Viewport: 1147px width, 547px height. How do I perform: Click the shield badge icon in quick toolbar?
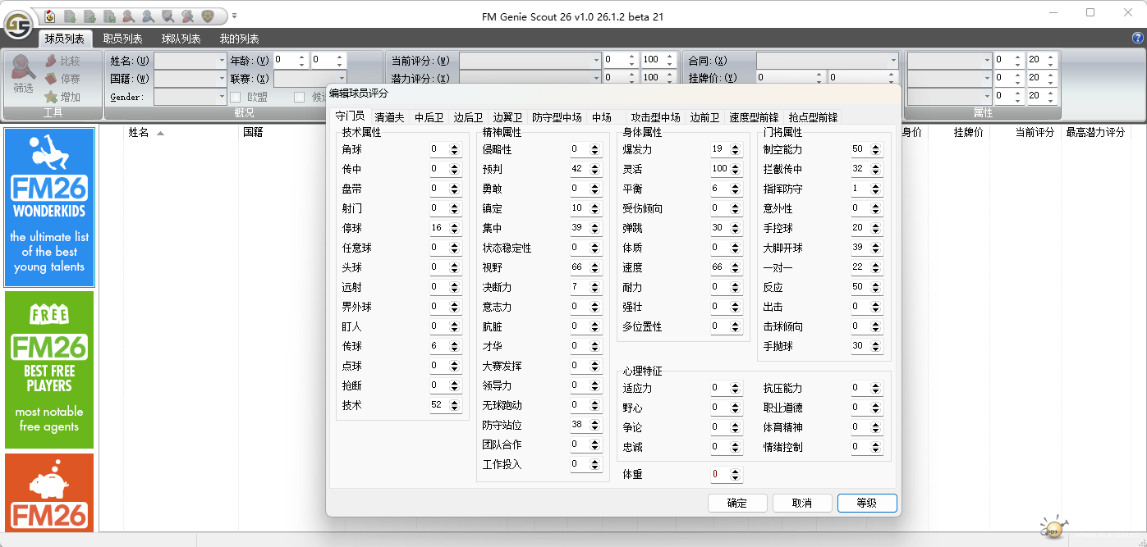tap(208, 16)
